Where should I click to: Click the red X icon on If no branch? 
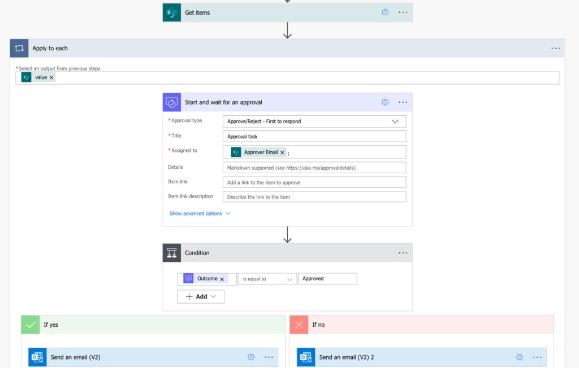(299, 325)
